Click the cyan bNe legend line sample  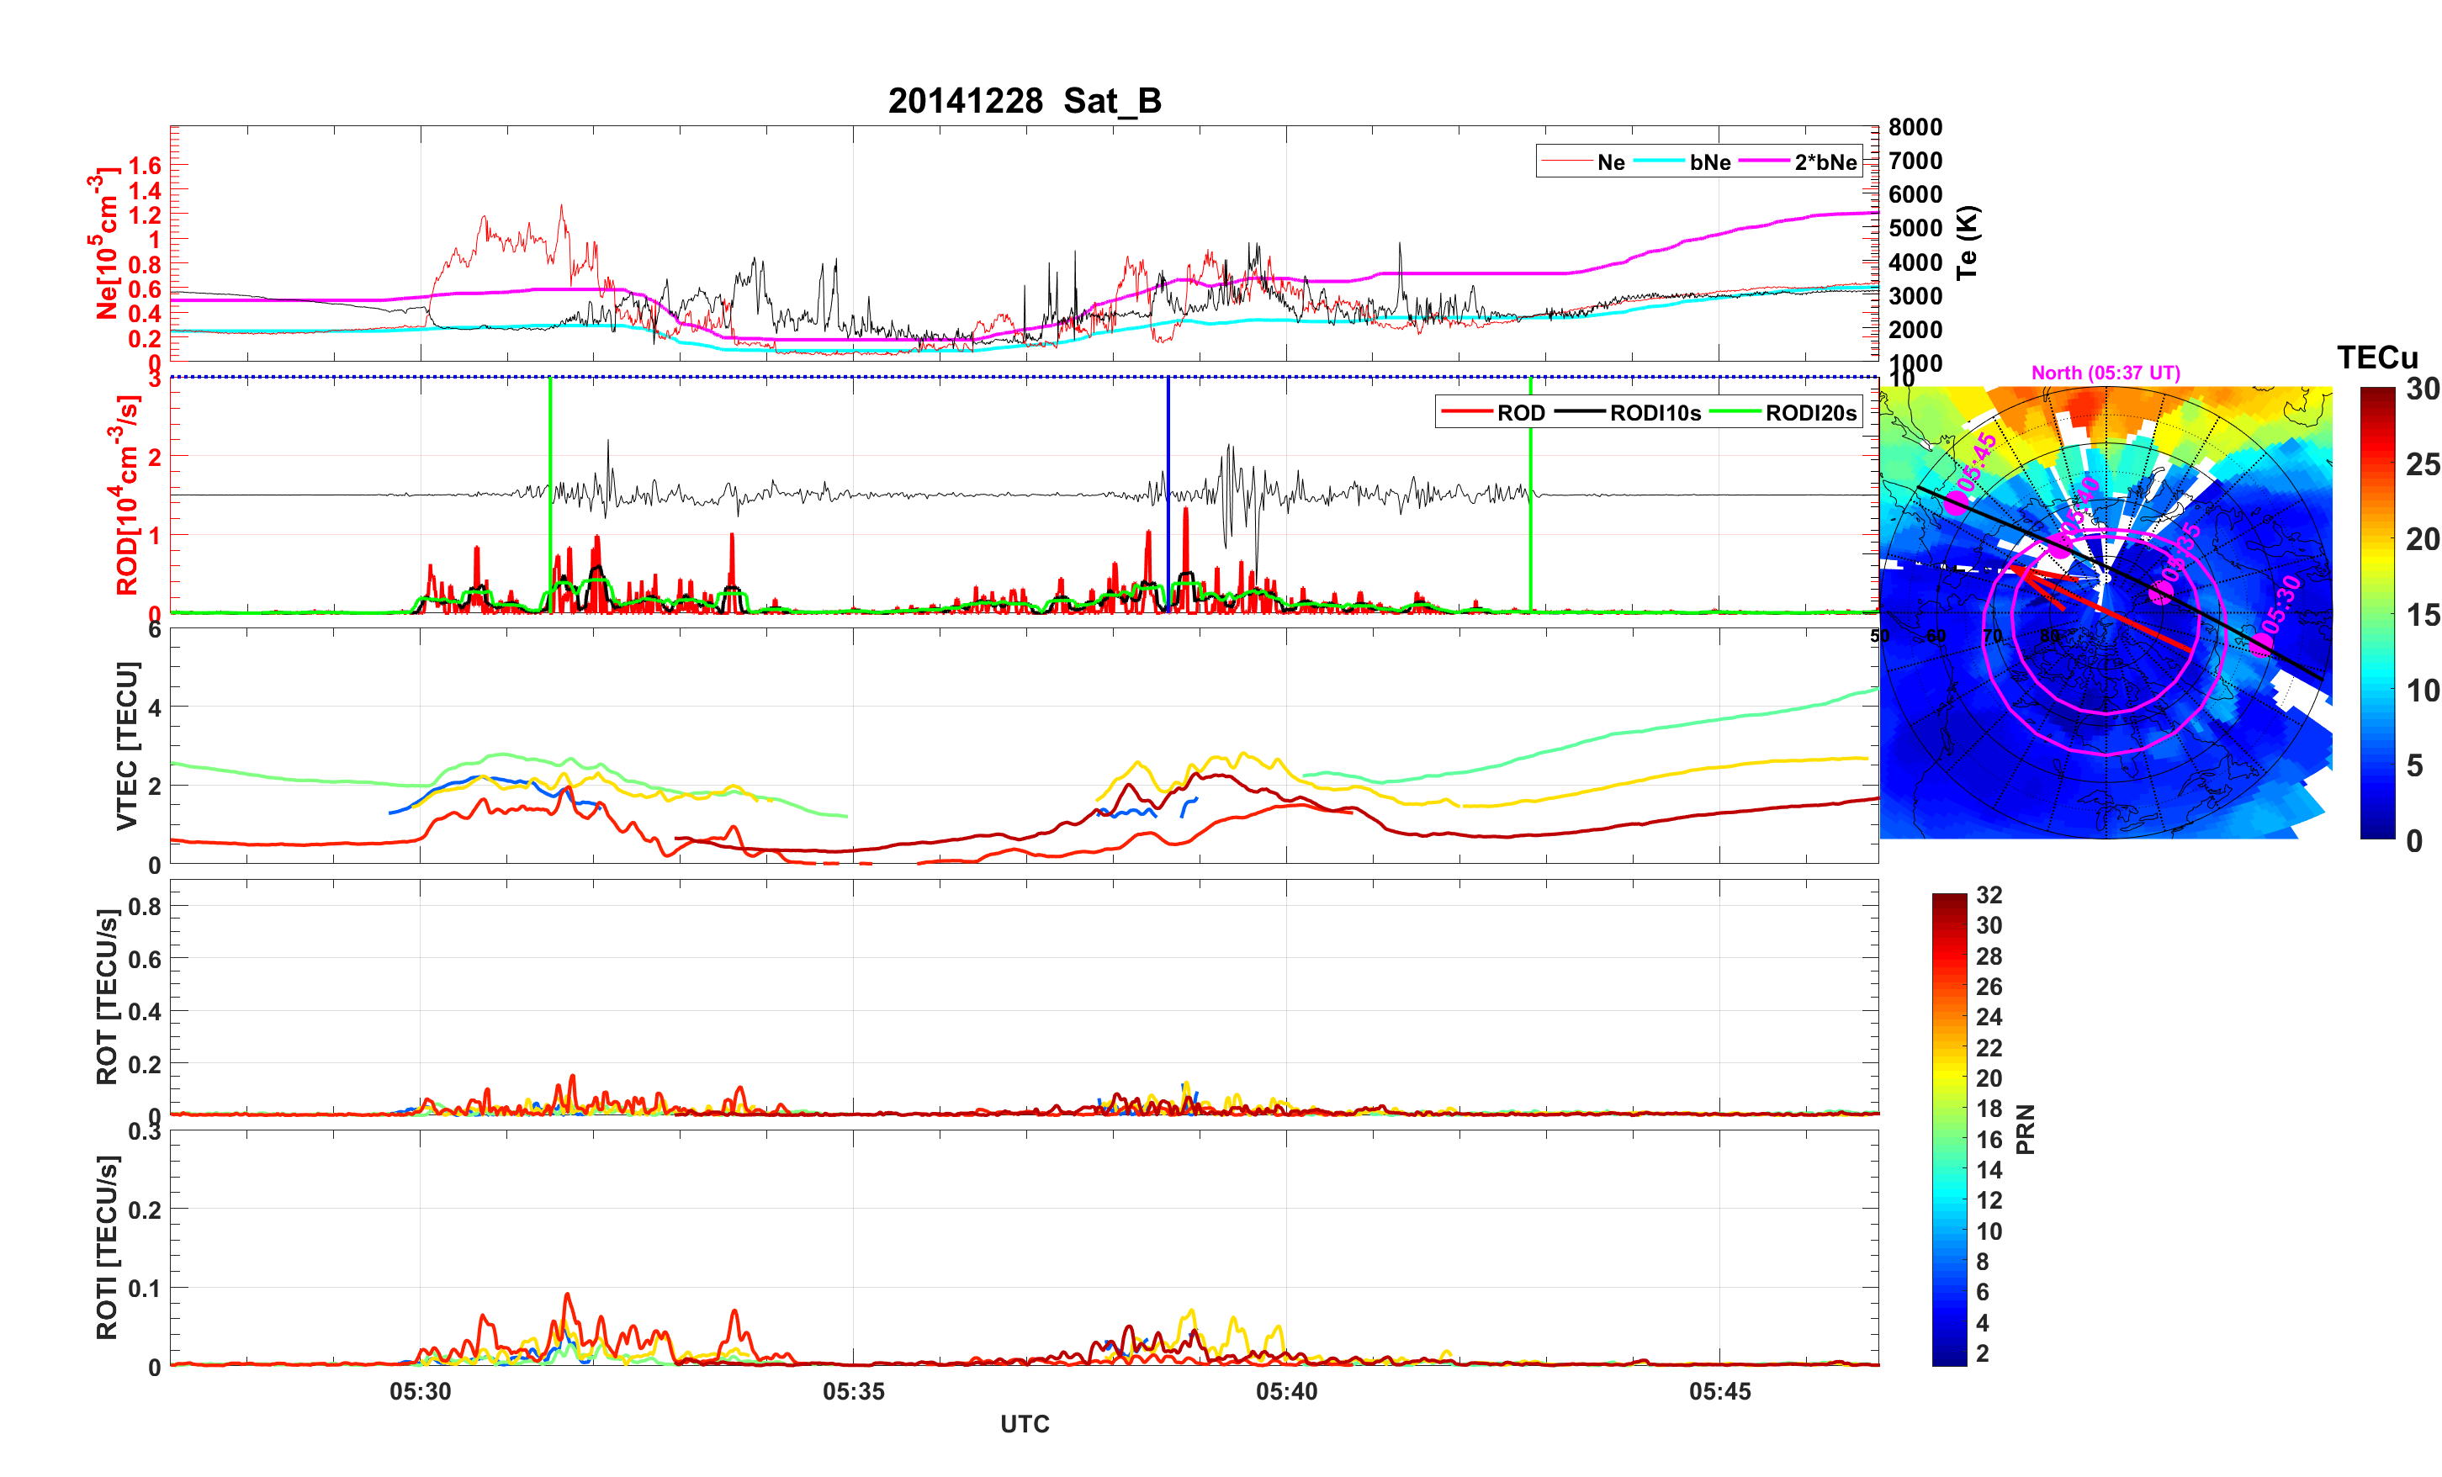coord(1659,161)
